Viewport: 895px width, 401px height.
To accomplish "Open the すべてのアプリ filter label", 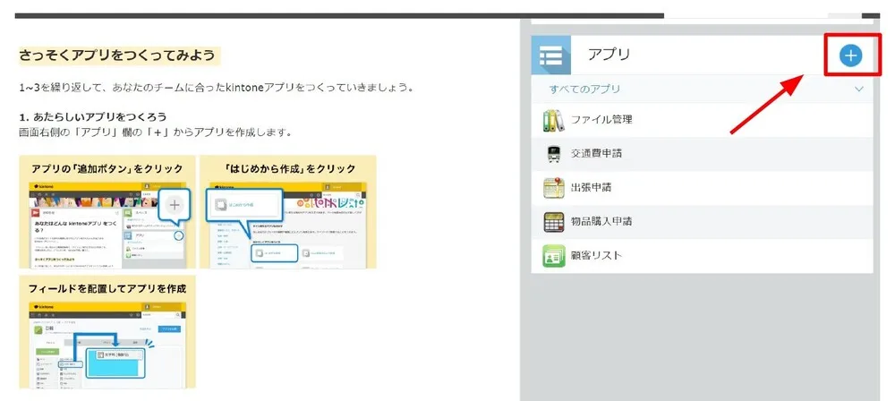I will 584,90.
